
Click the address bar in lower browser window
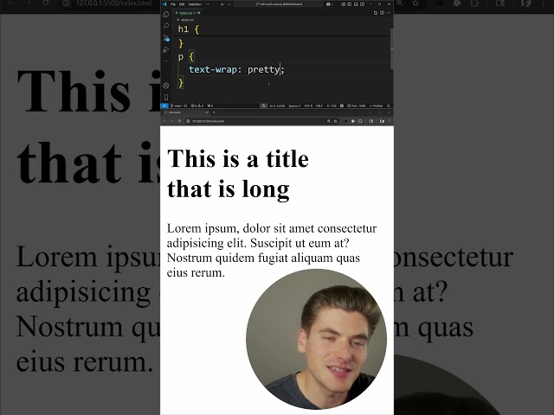pyautogui.click(x=261, y=121)
